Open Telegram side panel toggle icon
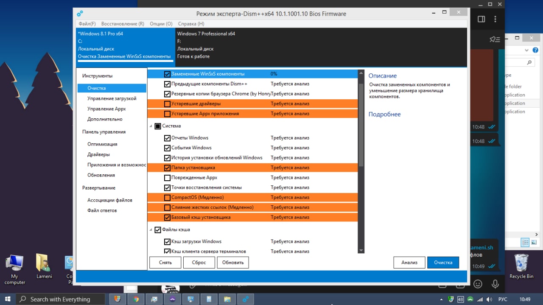This screenshot has width=543, height=305. [481, 19]
